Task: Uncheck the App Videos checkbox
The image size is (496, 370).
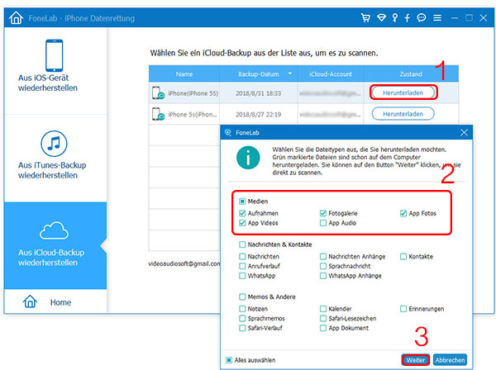Action: tap(242, 223)
